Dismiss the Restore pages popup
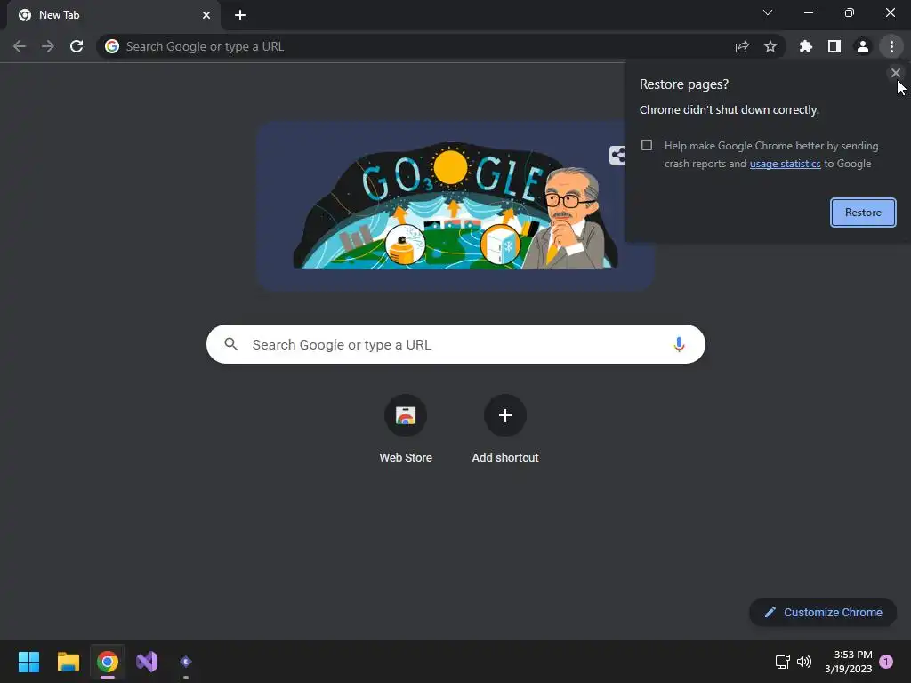Image resolution: width=911 pixels, height=683 pixels. (x=895, y=73)
